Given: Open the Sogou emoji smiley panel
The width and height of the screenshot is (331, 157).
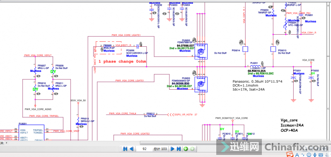Looking at the screenshot, I should coord(309,155).
